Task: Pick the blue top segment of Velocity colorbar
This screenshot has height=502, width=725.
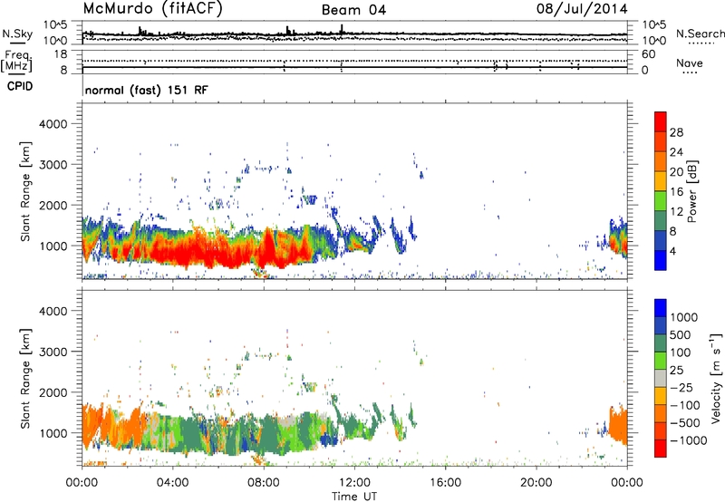Action: click(661, 308)
